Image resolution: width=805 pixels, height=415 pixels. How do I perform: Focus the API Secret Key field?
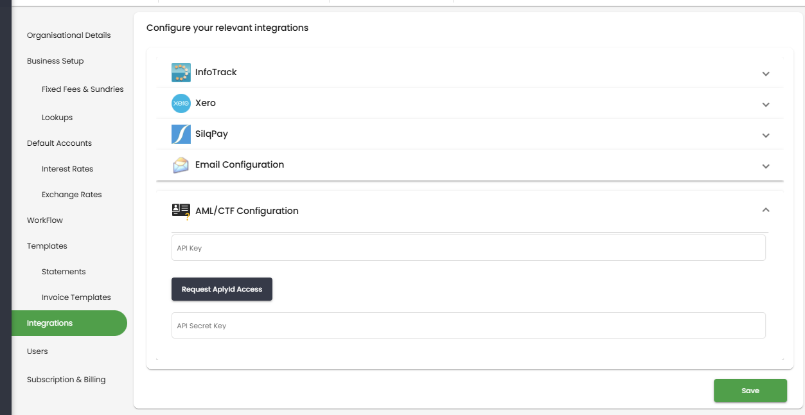tap(468, 325)
